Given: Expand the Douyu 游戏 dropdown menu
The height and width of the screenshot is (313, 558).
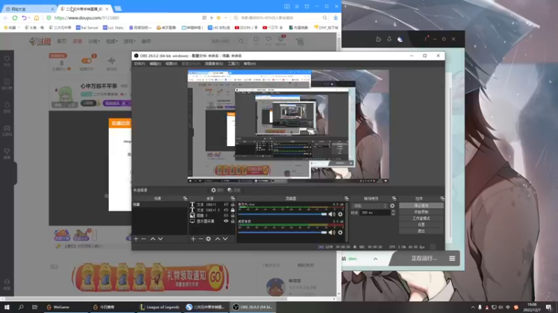Looking at the screenshot, I should [x=129, y=42].
